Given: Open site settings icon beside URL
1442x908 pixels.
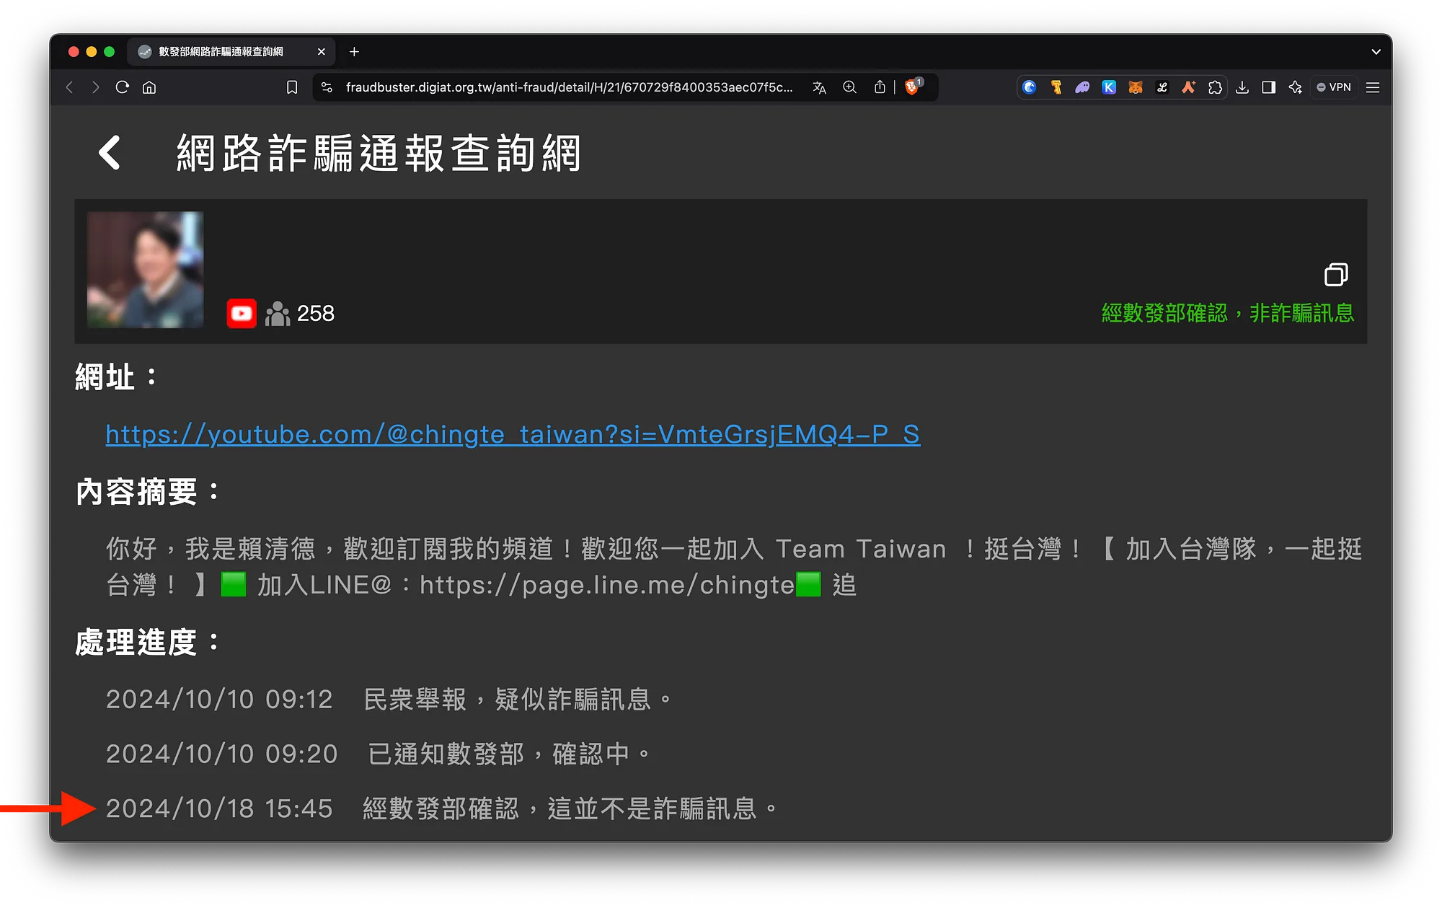Looking at the screenshot, I should [327, 87].
